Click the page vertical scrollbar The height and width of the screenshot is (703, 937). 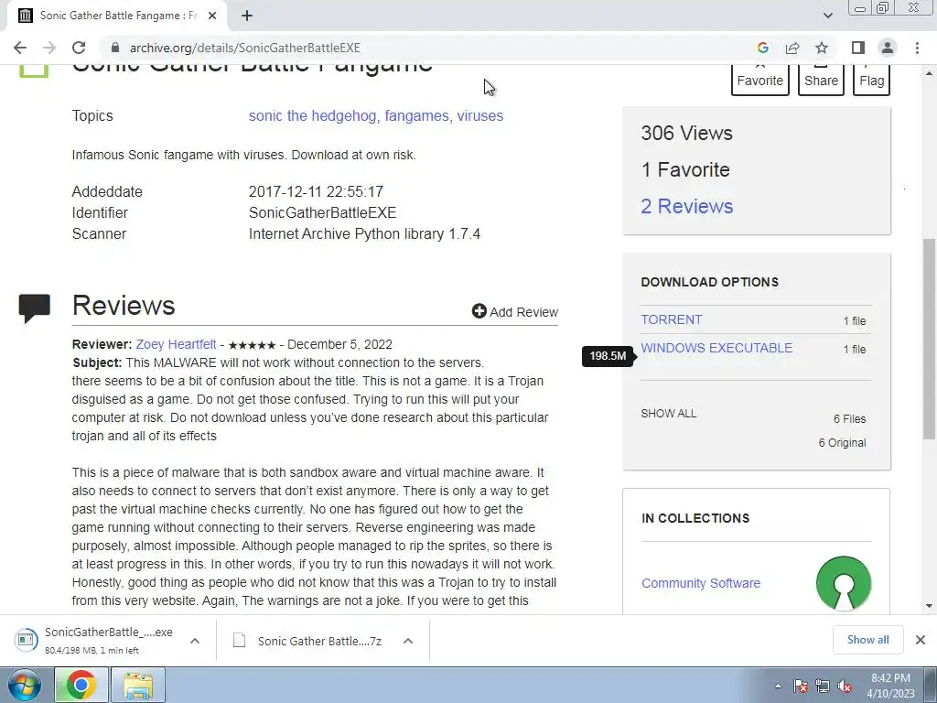point(929,339)
